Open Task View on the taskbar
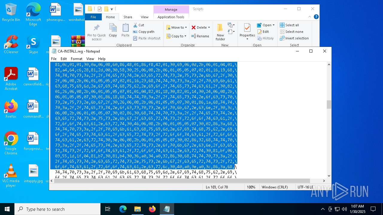This screenshot has width=383, height=215. [x=108, y=209]
